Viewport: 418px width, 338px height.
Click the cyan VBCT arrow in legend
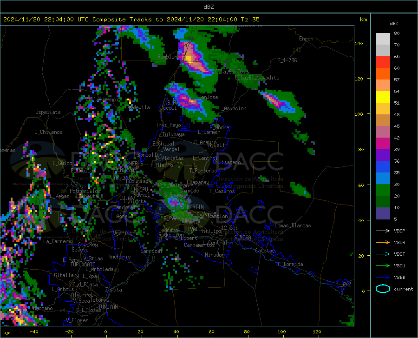point(383,254)
